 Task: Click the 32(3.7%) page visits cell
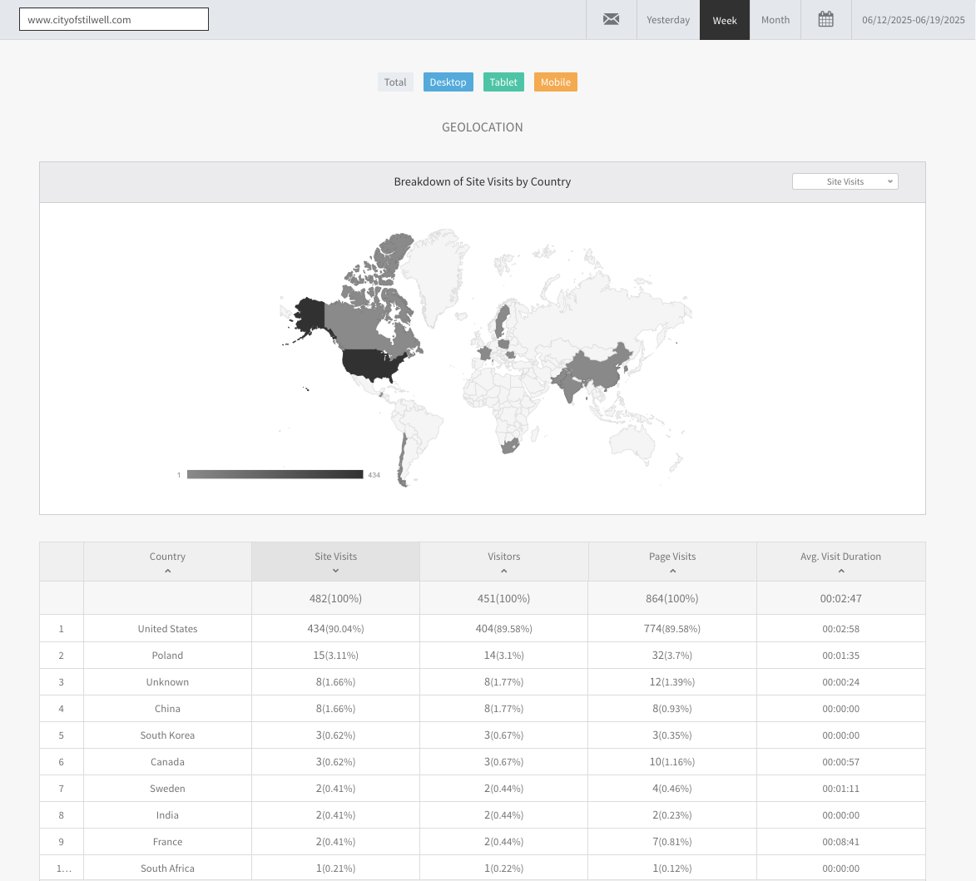pyautogui.click(x=672, y=656)
